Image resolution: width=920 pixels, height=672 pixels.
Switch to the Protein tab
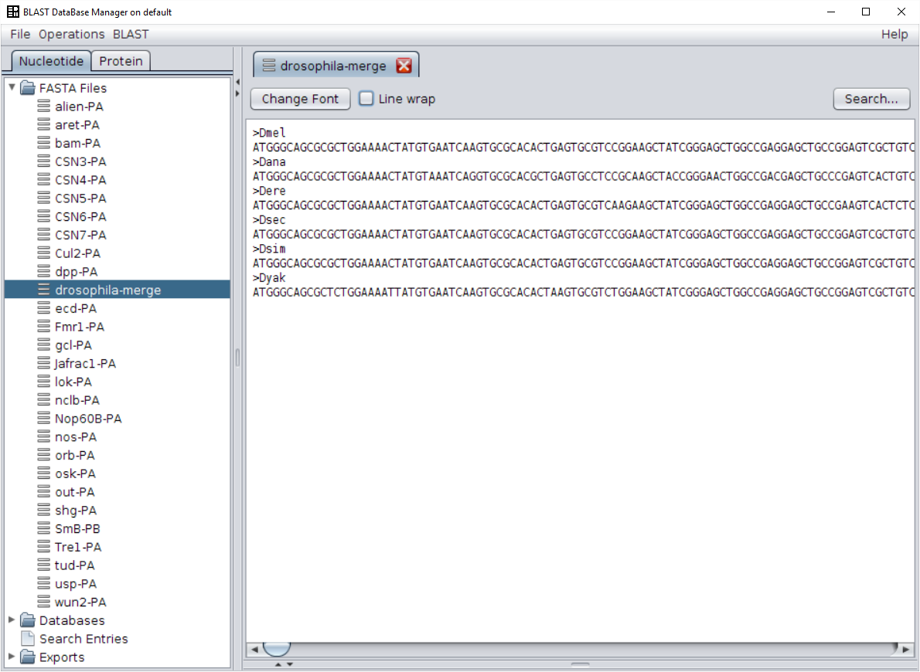pyautogui.click(x=121, y=61)
